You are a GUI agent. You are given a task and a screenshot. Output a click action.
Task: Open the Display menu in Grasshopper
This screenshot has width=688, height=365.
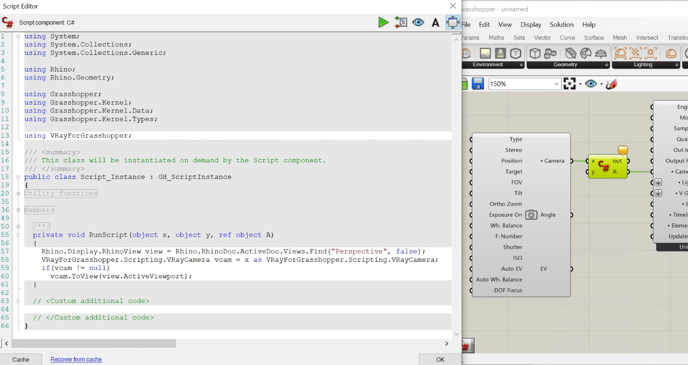coord(531,25)
